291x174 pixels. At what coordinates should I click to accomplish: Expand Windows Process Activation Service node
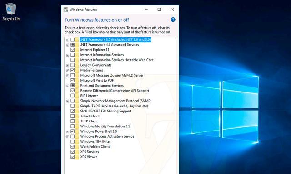pos(68,137)
